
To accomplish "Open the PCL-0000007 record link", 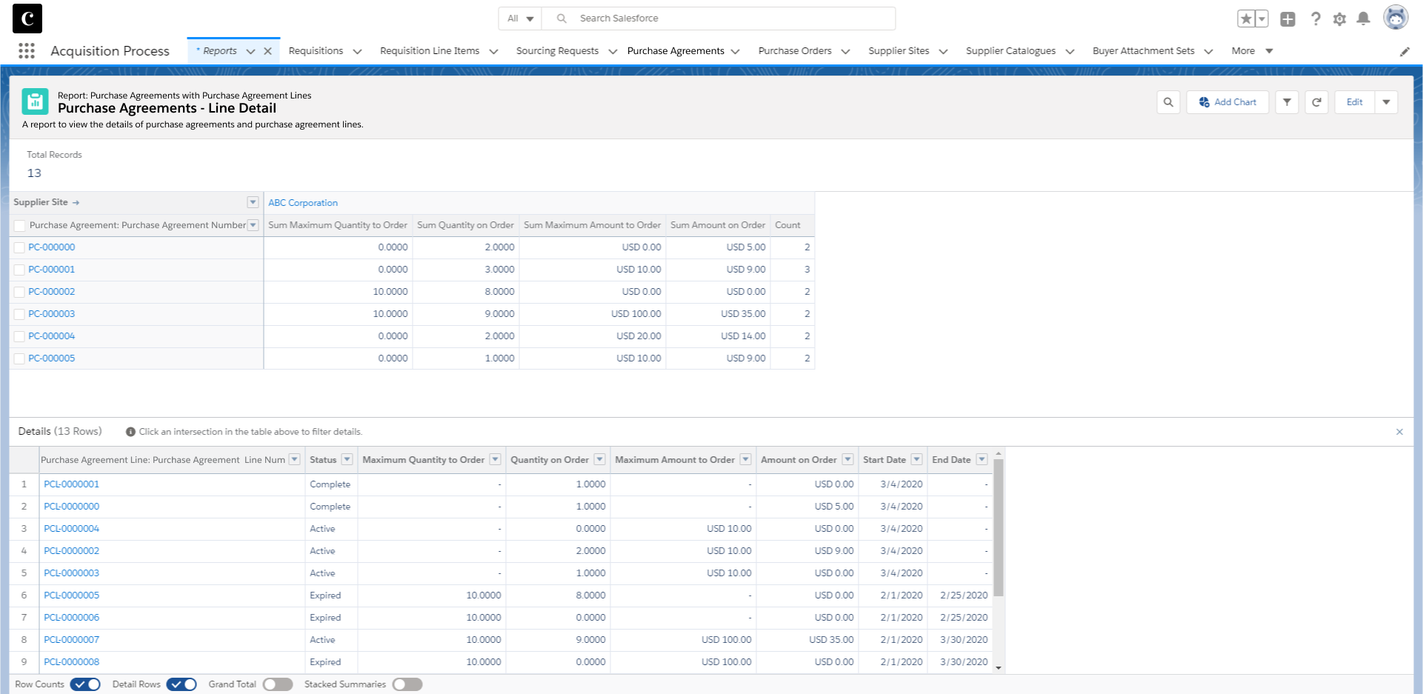I will [x=71, y=640].
